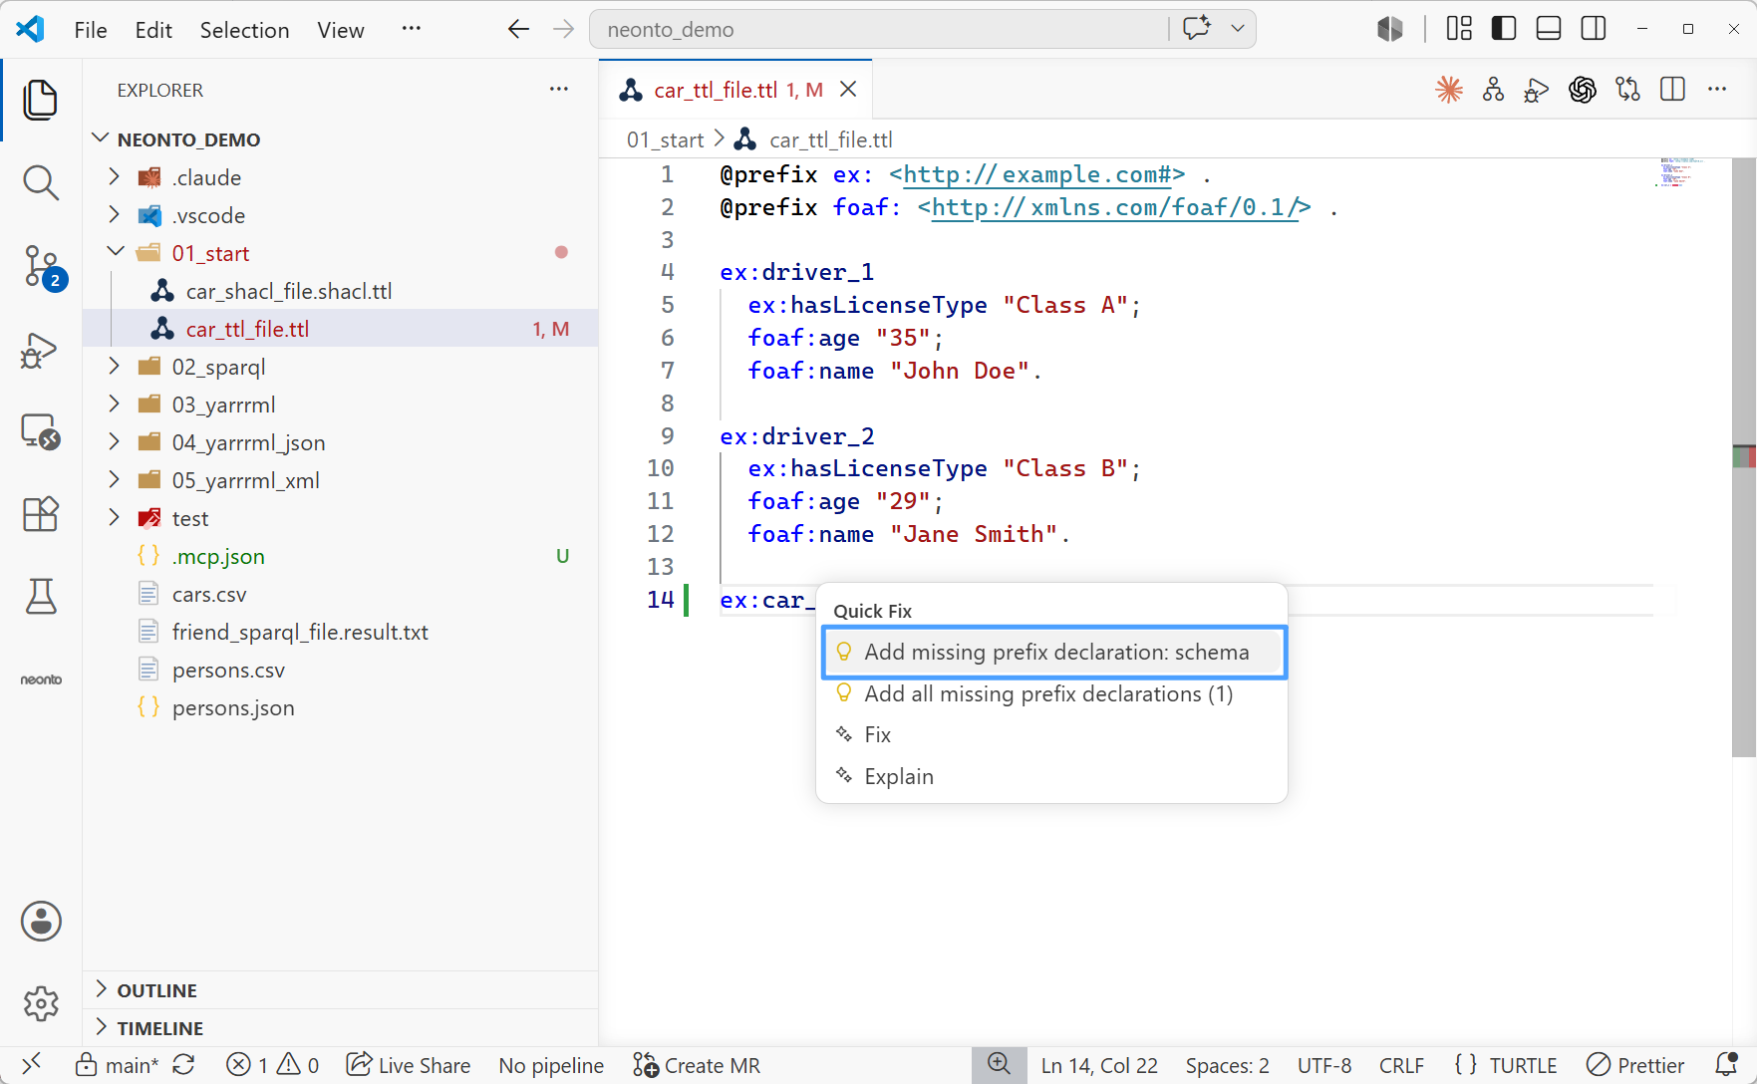The image size is (1757, 1084).
Task: Click Prettier in status bar
Action: (x=1635, y=1065)
